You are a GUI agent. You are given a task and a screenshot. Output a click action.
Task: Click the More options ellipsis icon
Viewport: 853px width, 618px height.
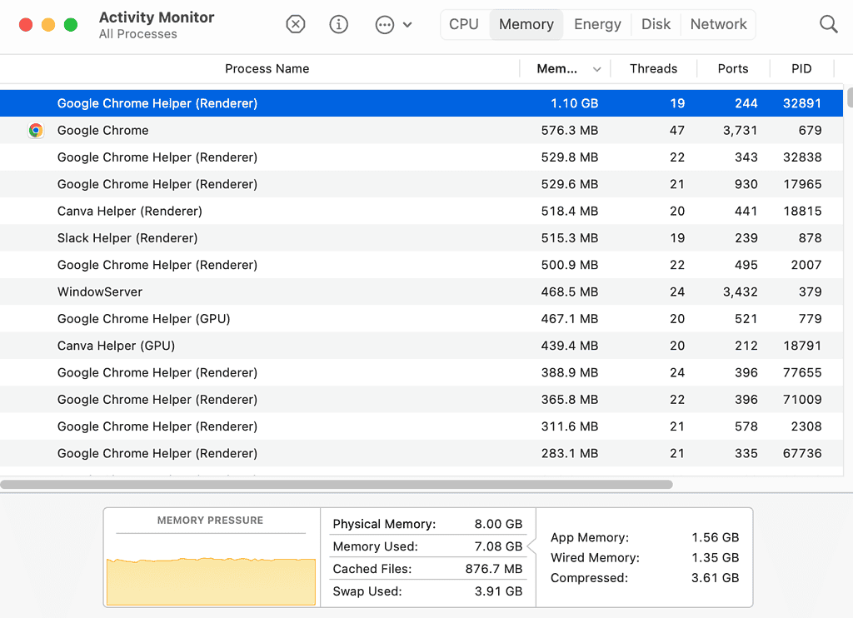[x=383, y=24]
